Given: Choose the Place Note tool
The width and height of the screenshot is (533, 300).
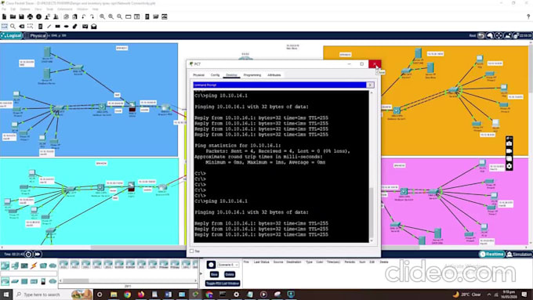Looking at the screenshot, I should tap(40, 26).
